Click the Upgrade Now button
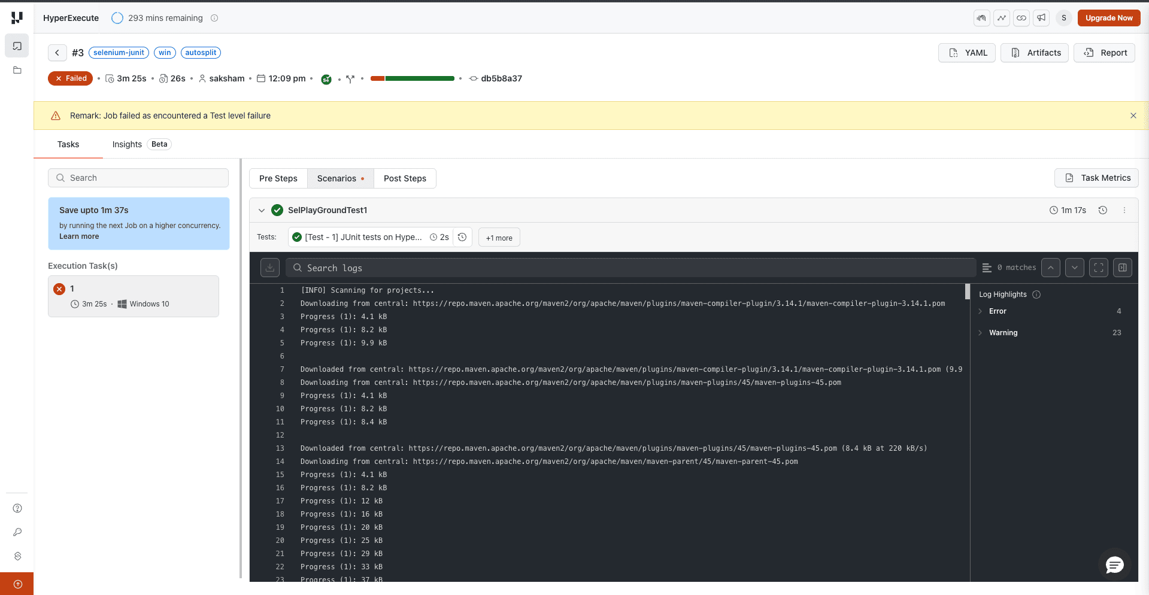1149x595 pixels. [1109, 18]
